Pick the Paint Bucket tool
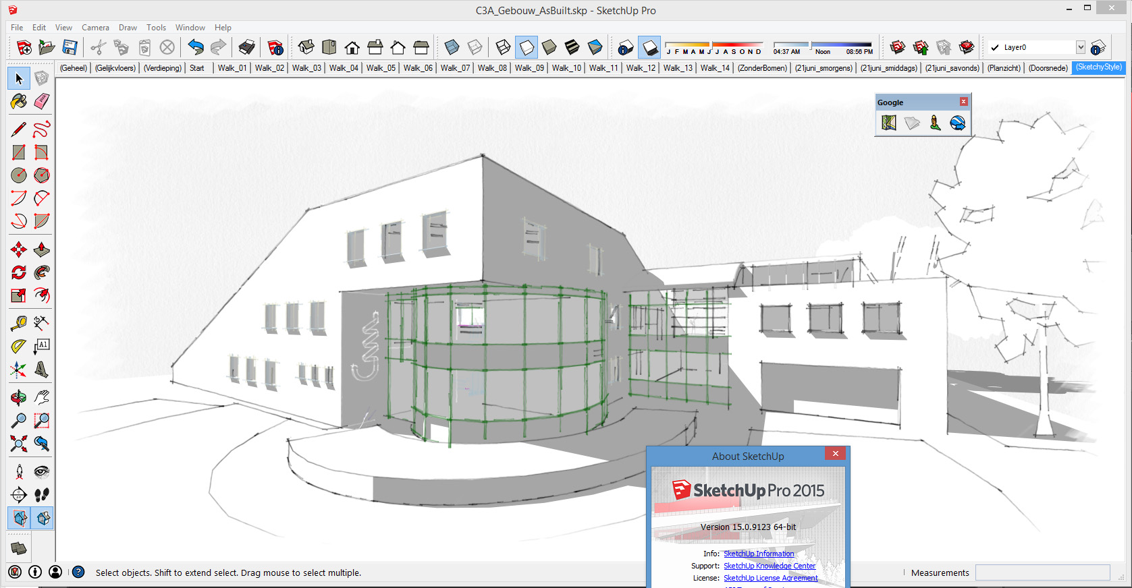This screenshot has height=588, width=1132. click(x=19, y=101)
